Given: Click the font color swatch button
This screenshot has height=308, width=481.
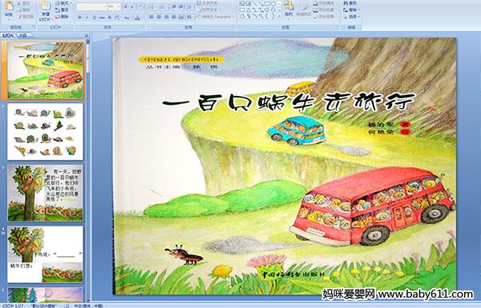Looking at the screenshot, I should (x=138, y=18).
